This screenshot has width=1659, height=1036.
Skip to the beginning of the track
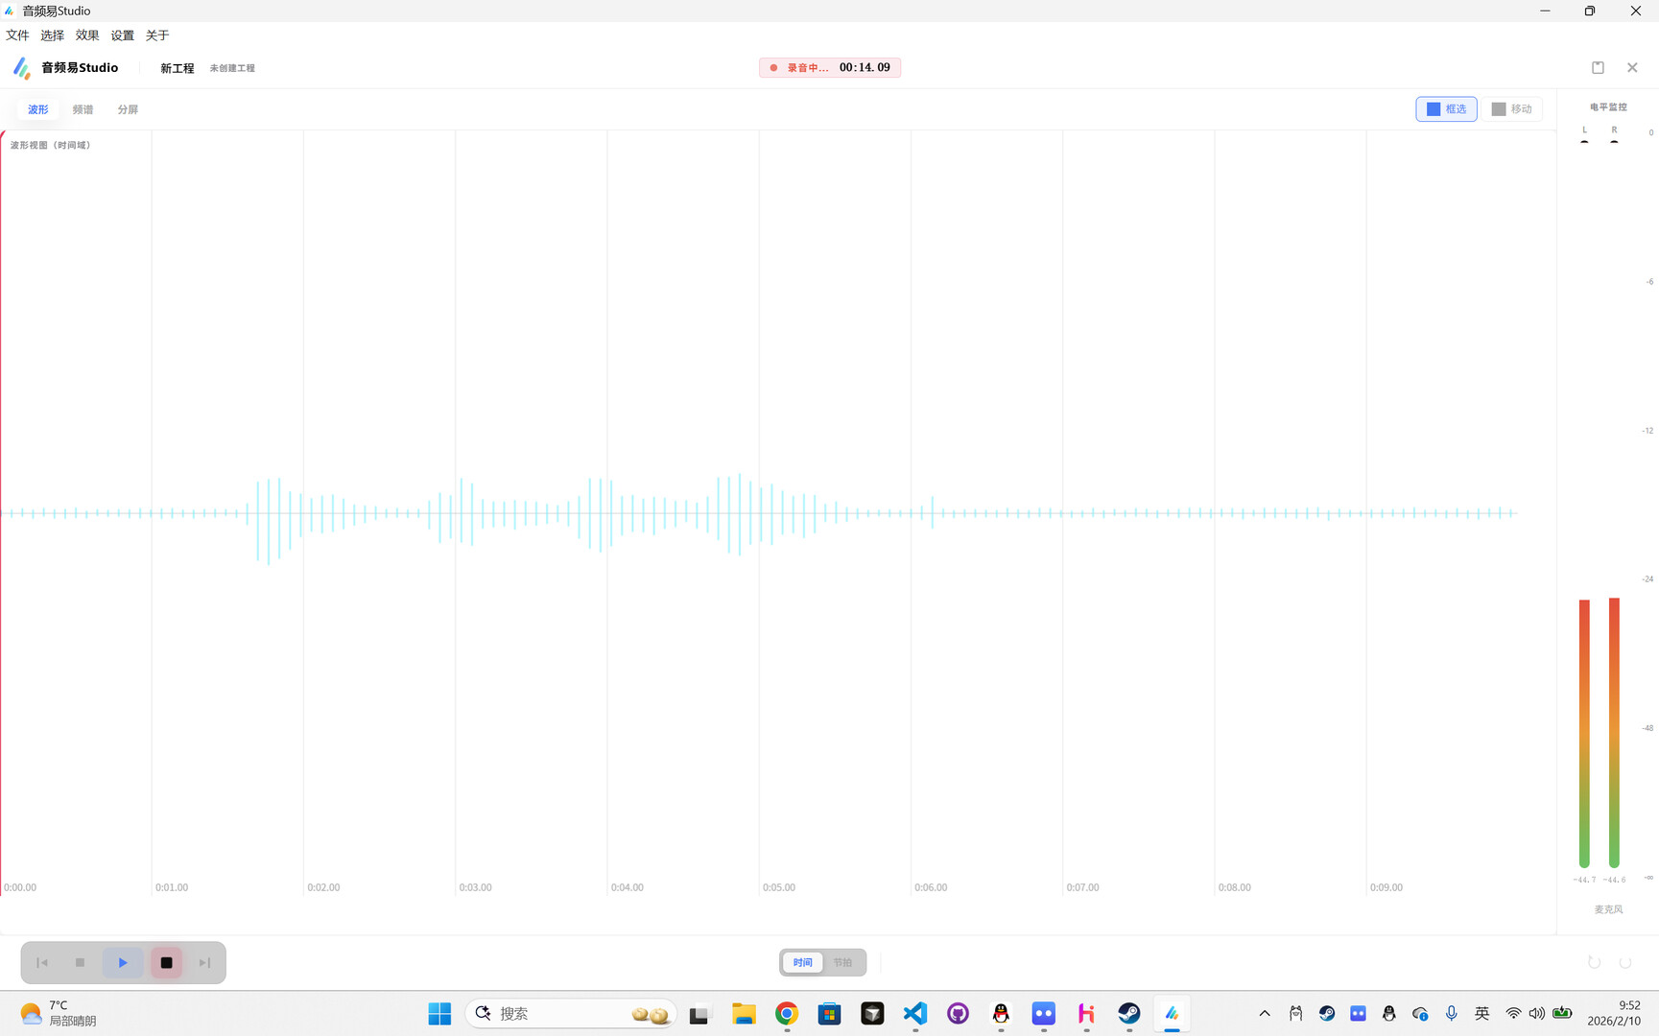[41, 962]
